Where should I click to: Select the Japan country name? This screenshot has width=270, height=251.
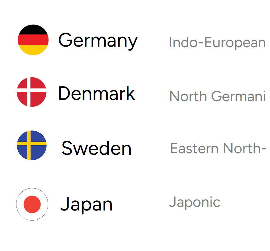[x=87, y=205]
